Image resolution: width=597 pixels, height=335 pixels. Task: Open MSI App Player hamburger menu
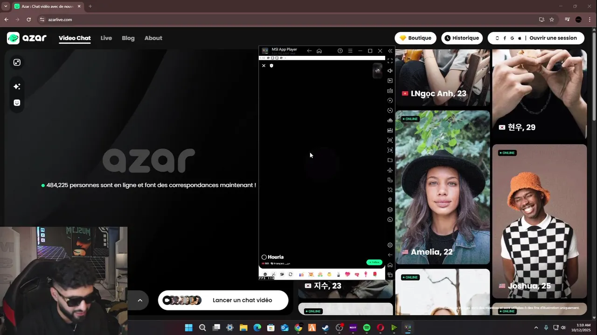tap(350, 51)
